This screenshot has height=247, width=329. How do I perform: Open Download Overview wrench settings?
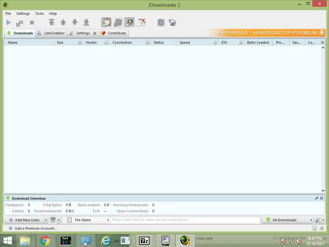317,198
